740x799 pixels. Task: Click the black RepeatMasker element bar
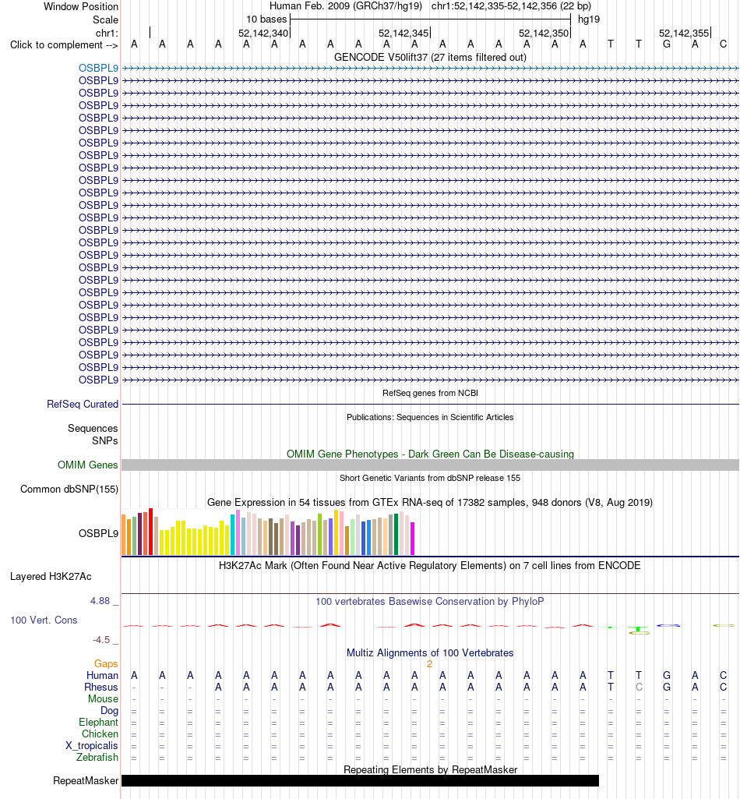pyautogui.click(x=360, y=780)
